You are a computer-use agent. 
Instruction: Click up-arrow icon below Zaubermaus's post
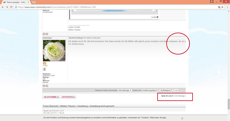(44, 86)
